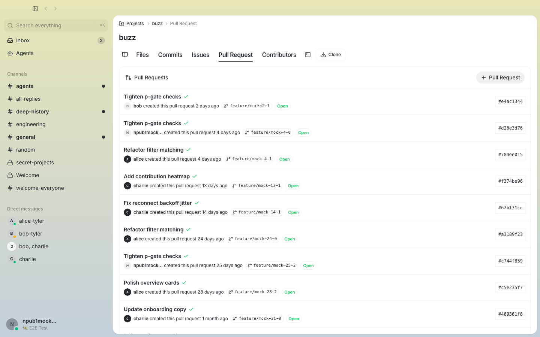Viewport: 540px width, 337px height.
Task: Click the Projects folder icon in the breadcrumb
Action: (121, 24)
